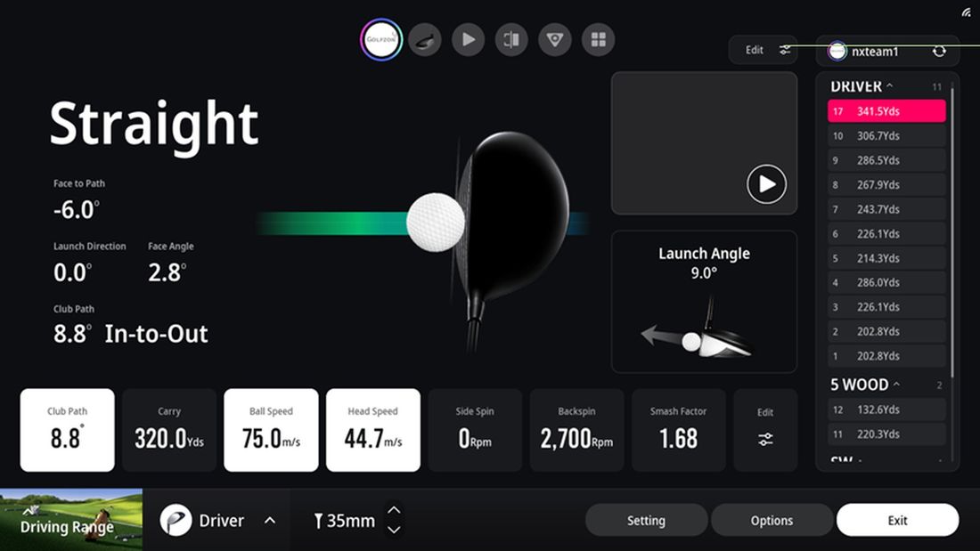Open the four-square grid view icon
Screen dimensions: 980x551
point(598,40)
